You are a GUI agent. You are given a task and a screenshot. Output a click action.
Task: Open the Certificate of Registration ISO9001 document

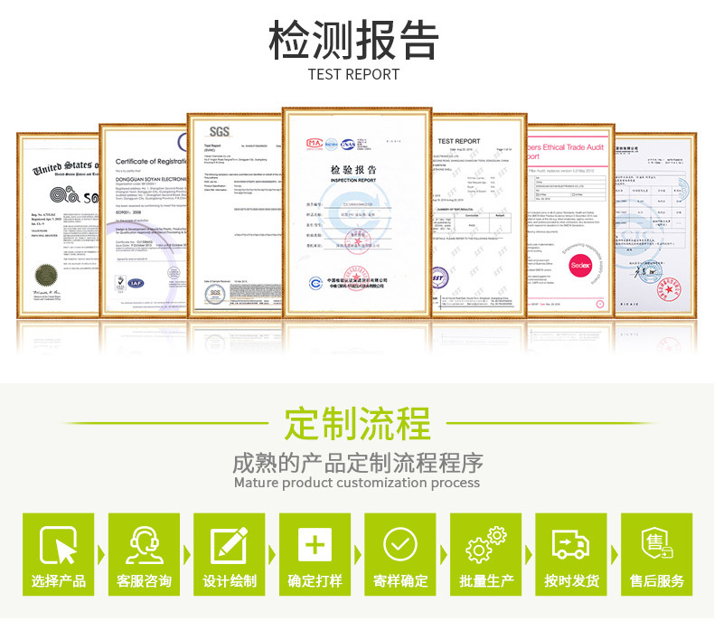[x=144, y=221]
